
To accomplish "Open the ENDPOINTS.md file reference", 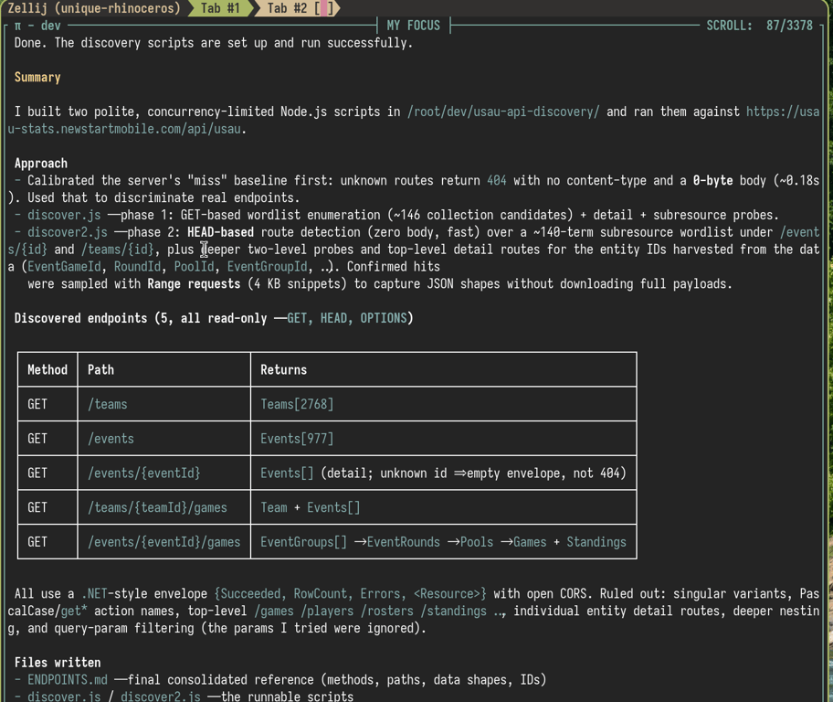I will tap(68, 680).
